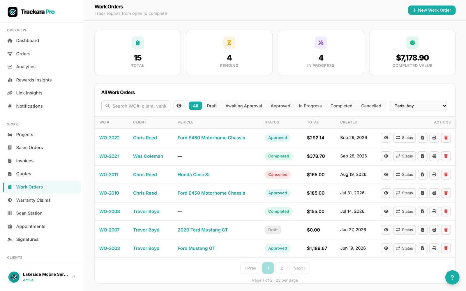The height and width of the screenshot is (291, 466).
Task: Click the Warranty Claims shield icon
Action: [10, 200]
